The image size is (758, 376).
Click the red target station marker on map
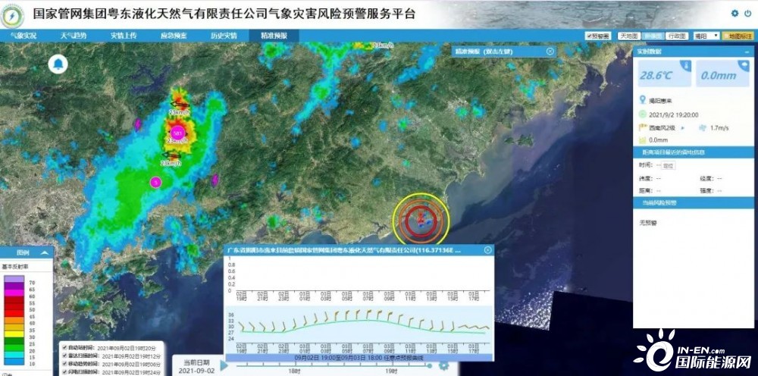pyautogui.click(x=421, y=221)
